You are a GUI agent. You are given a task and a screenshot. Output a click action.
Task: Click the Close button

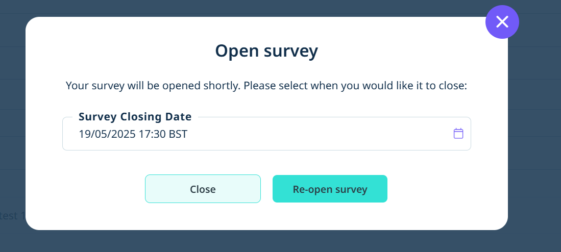click(203, 189)
